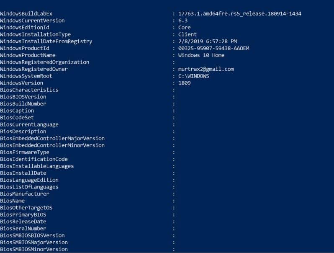Click the BiosCharacteristics property name
334x253 pixels.
(x=29, y=90)
